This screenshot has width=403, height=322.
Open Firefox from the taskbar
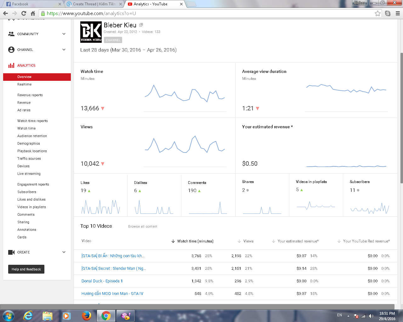click(x=86, y=315)
